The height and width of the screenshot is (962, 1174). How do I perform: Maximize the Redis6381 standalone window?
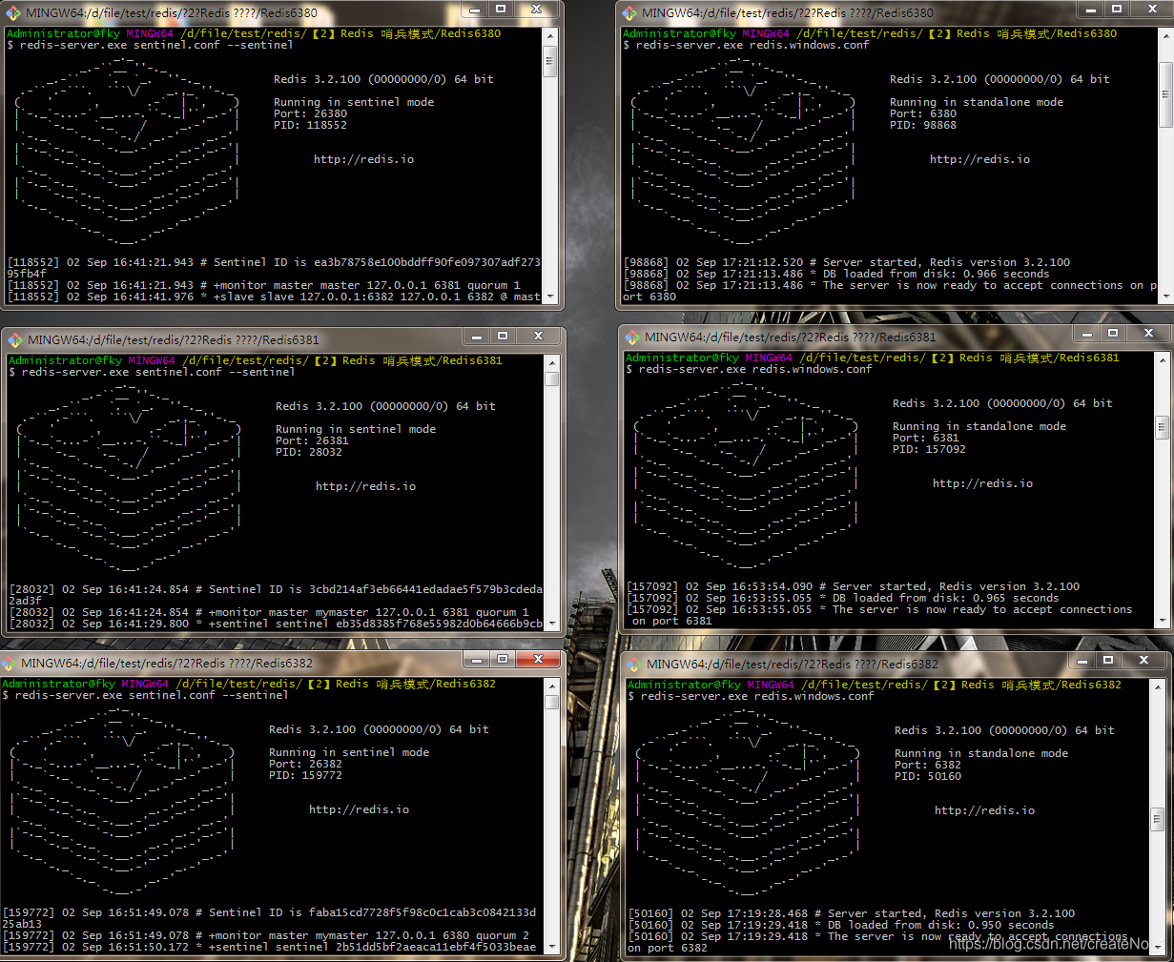click(1114, 333)
